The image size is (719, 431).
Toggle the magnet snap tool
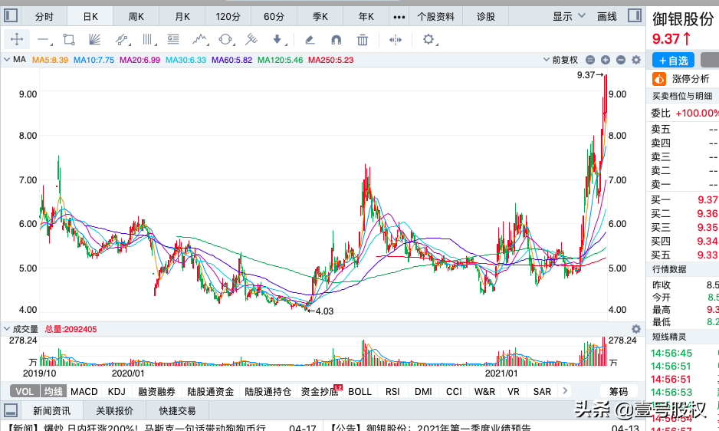pyautogui.click(x=336, y=40)
